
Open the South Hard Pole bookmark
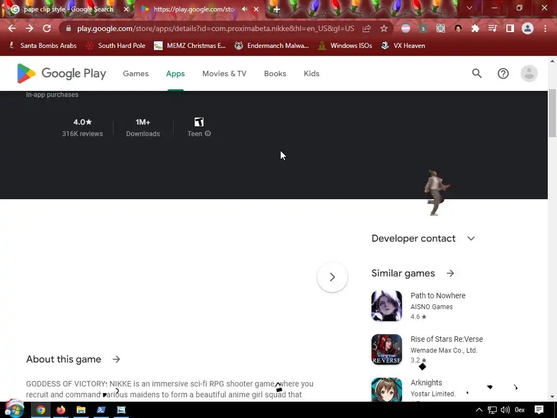click(x=116, y=46)
